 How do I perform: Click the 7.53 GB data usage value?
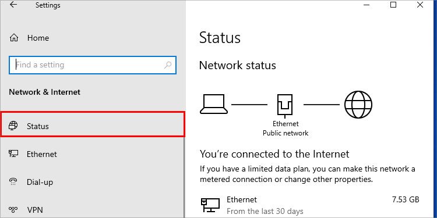click(x=406, y=199)
